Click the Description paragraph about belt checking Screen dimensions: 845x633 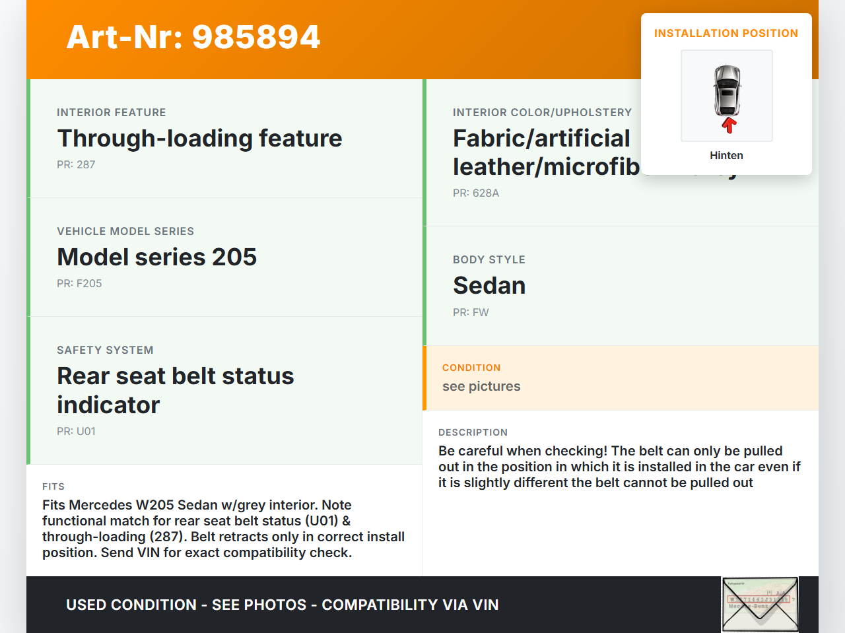click(619, 467)
